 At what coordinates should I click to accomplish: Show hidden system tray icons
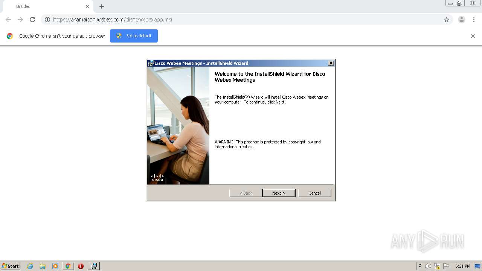(420, 266)
